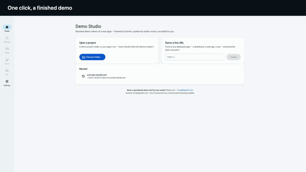Click the history icon beside example-dashboard
This screenshot has width=306, height=172.
pos(83,76)
